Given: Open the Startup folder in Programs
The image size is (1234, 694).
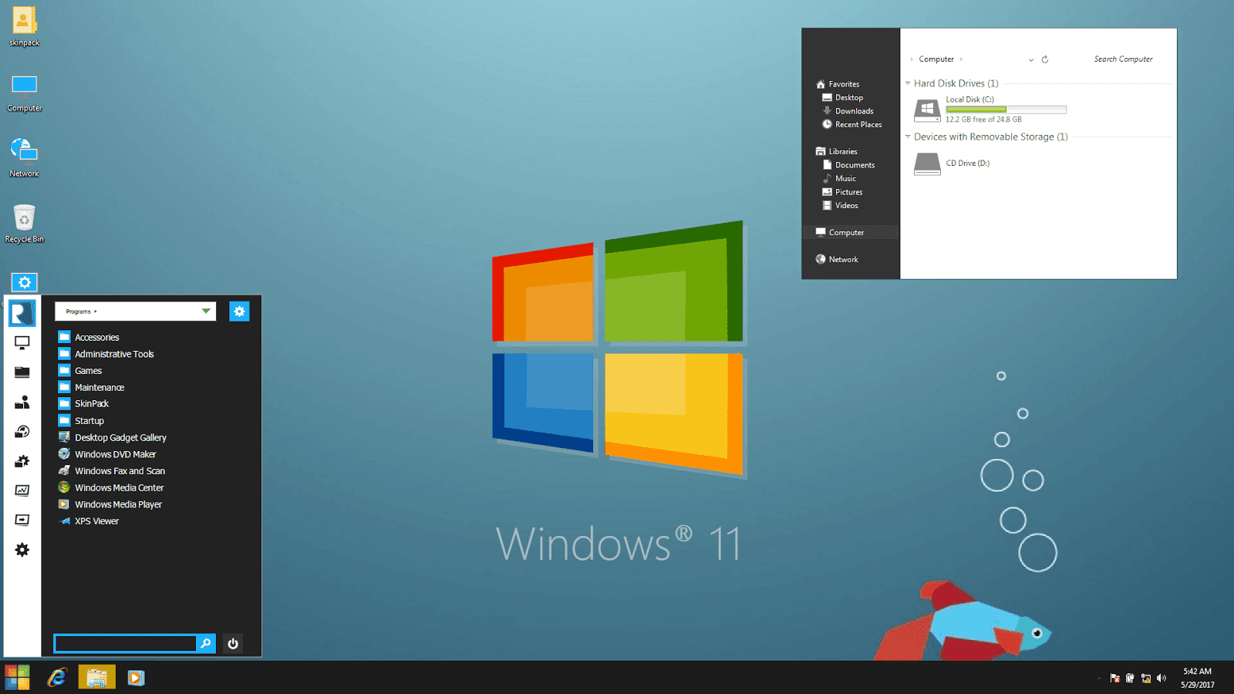Looking at the screenshot, I should [x=81, y=421].
